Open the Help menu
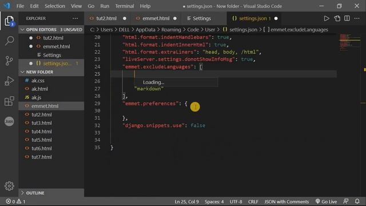The width and height of the screenshot is (366, 206). point(145,6)
